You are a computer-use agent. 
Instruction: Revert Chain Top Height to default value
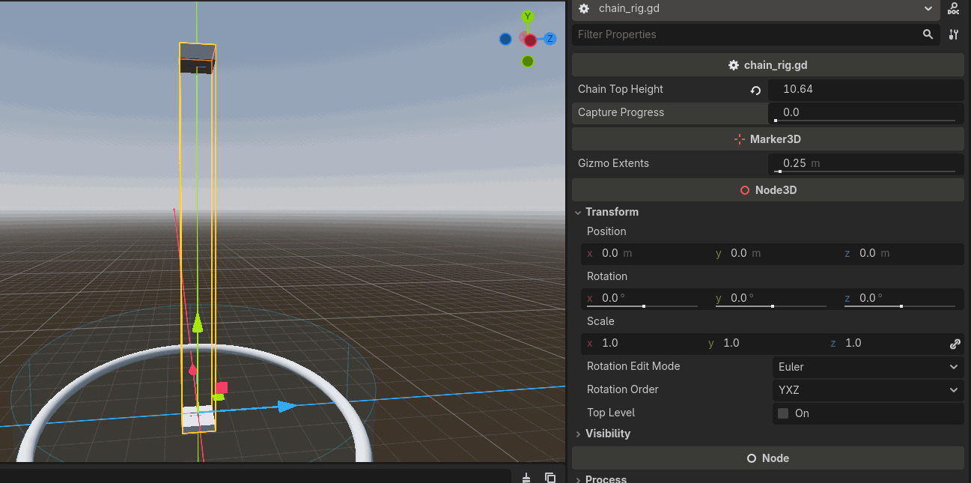[755, 90]
